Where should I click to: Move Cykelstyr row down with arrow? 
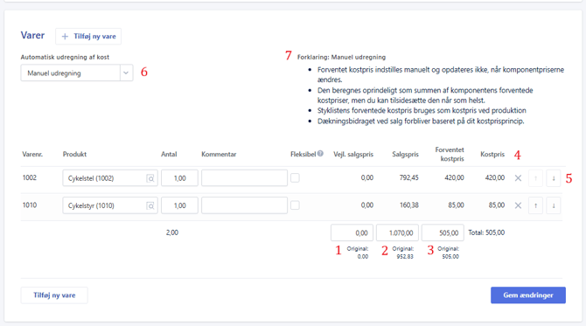coord(554,205)
